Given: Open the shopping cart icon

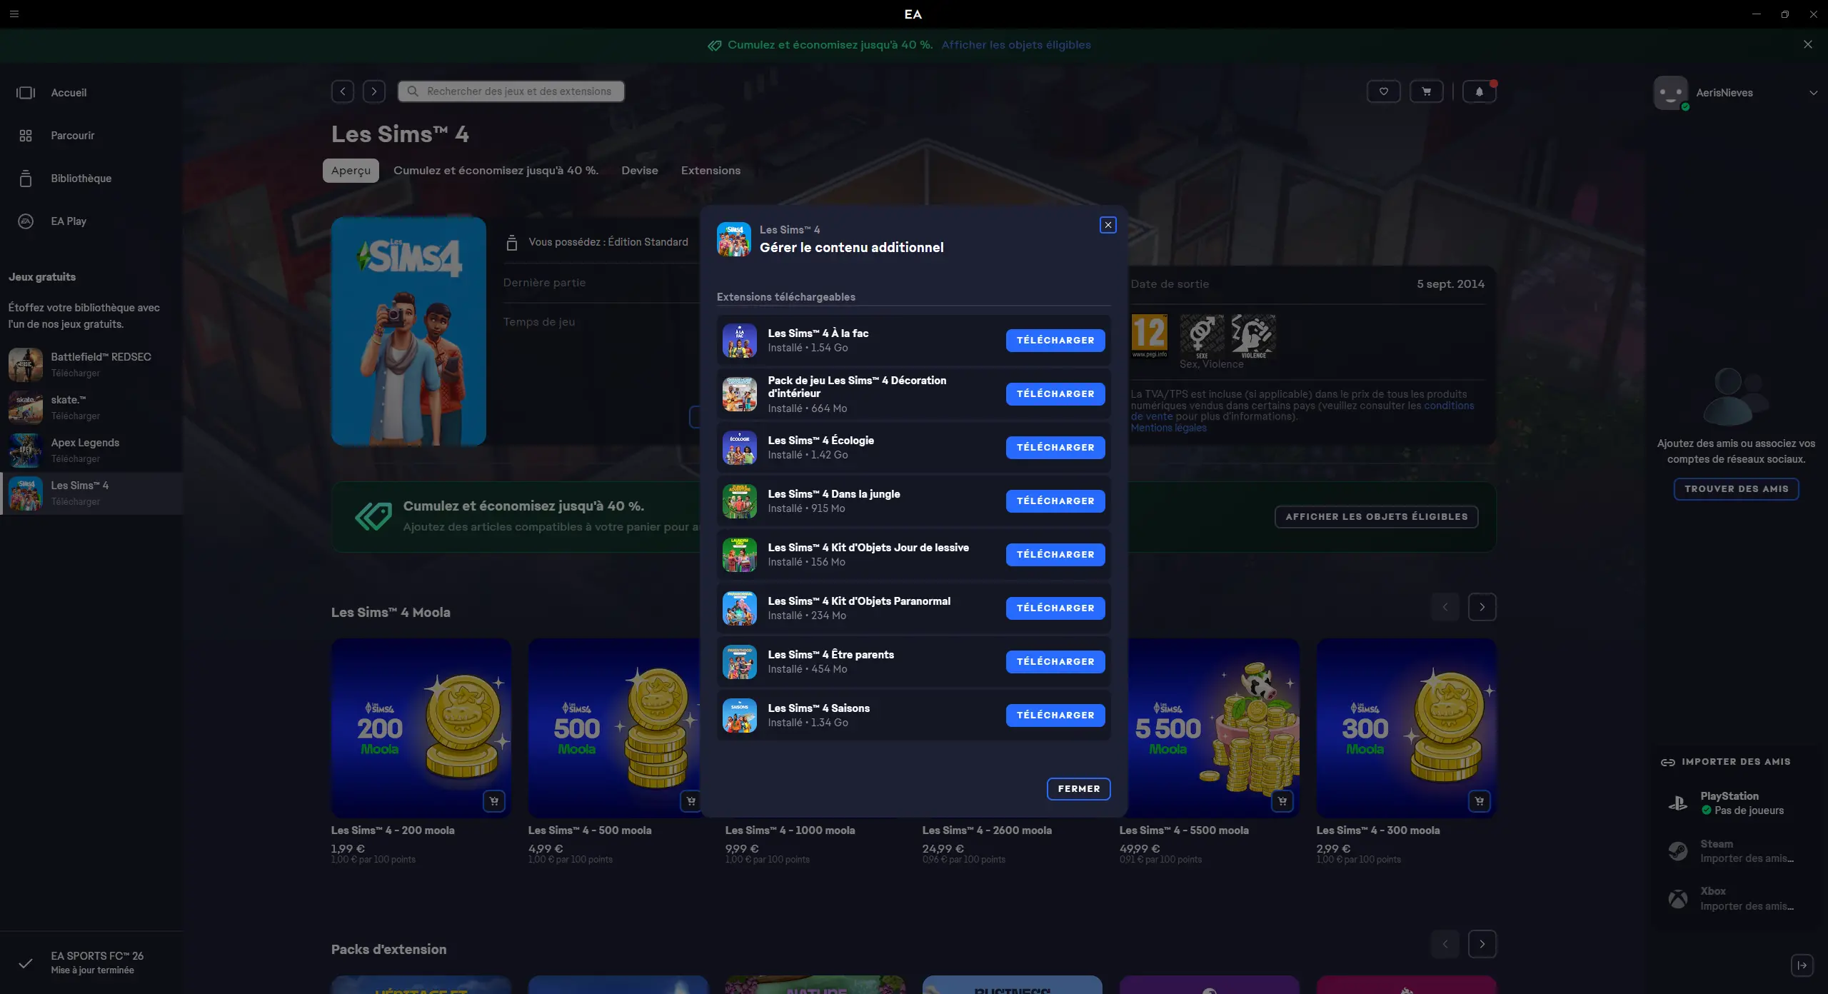Looking at the screenshot, I should pyautogui.click(x=1427, y=91).
